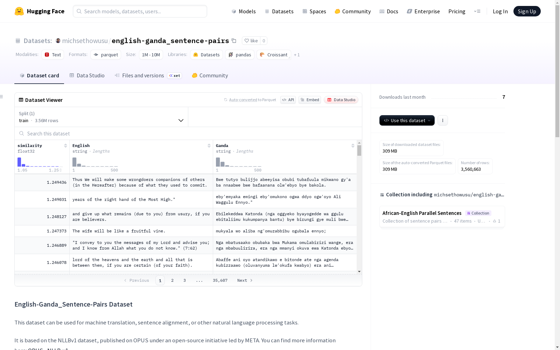Show the +1 more libraries
The image size is (560, 350).
point(297,55)
